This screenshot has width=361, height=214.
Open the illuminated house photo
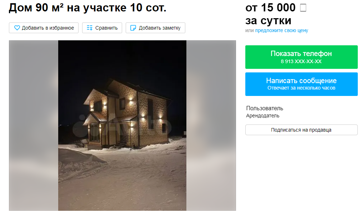click(122, 126)
